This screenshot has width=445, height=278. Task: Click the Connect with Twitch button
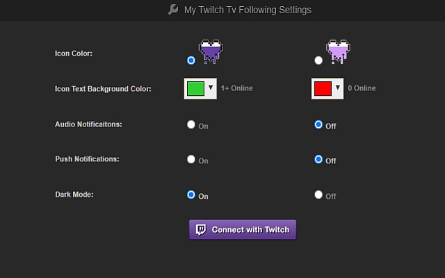coord(243,229)
